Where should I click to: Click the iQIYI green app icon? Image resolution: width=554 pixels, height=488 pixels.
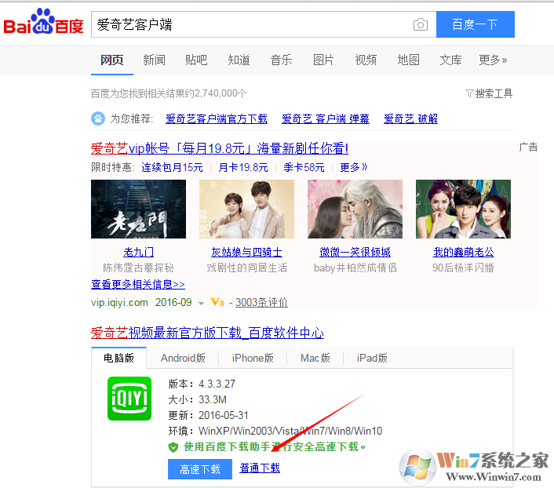coord(129,399)
